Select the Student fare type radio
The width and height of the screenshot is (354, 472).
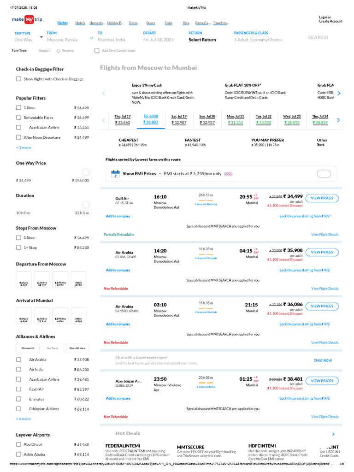pyautogui.click(x=59, y=51)
